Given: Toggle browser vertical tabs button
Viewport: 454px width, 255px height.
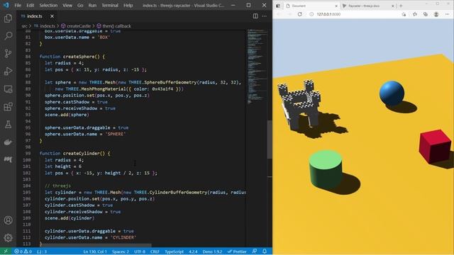Looking at the screenshot, I should [278, 6].
